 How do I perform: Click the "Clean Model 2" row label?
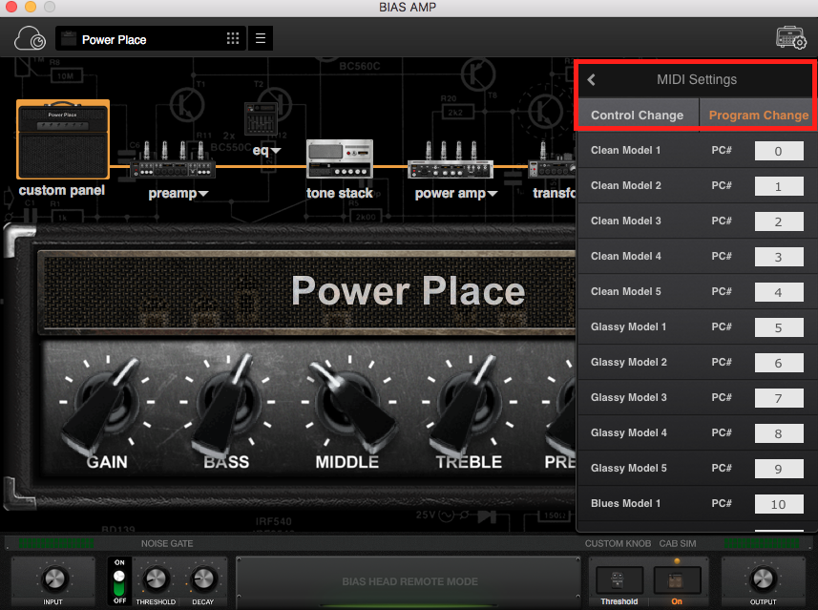point(625,186)
